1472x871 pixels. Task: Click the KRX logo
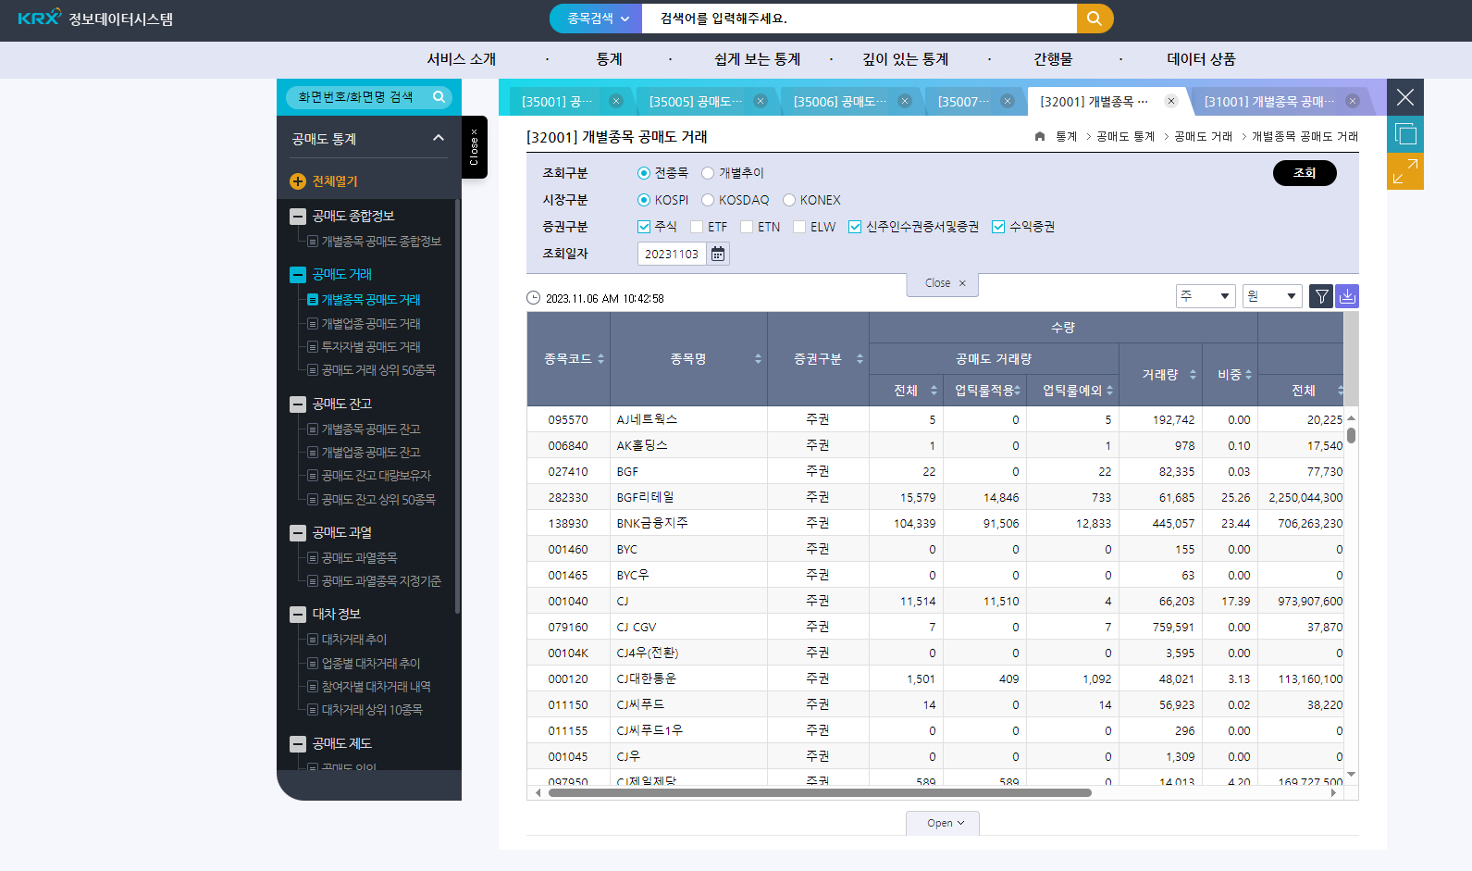pos(40,18)
